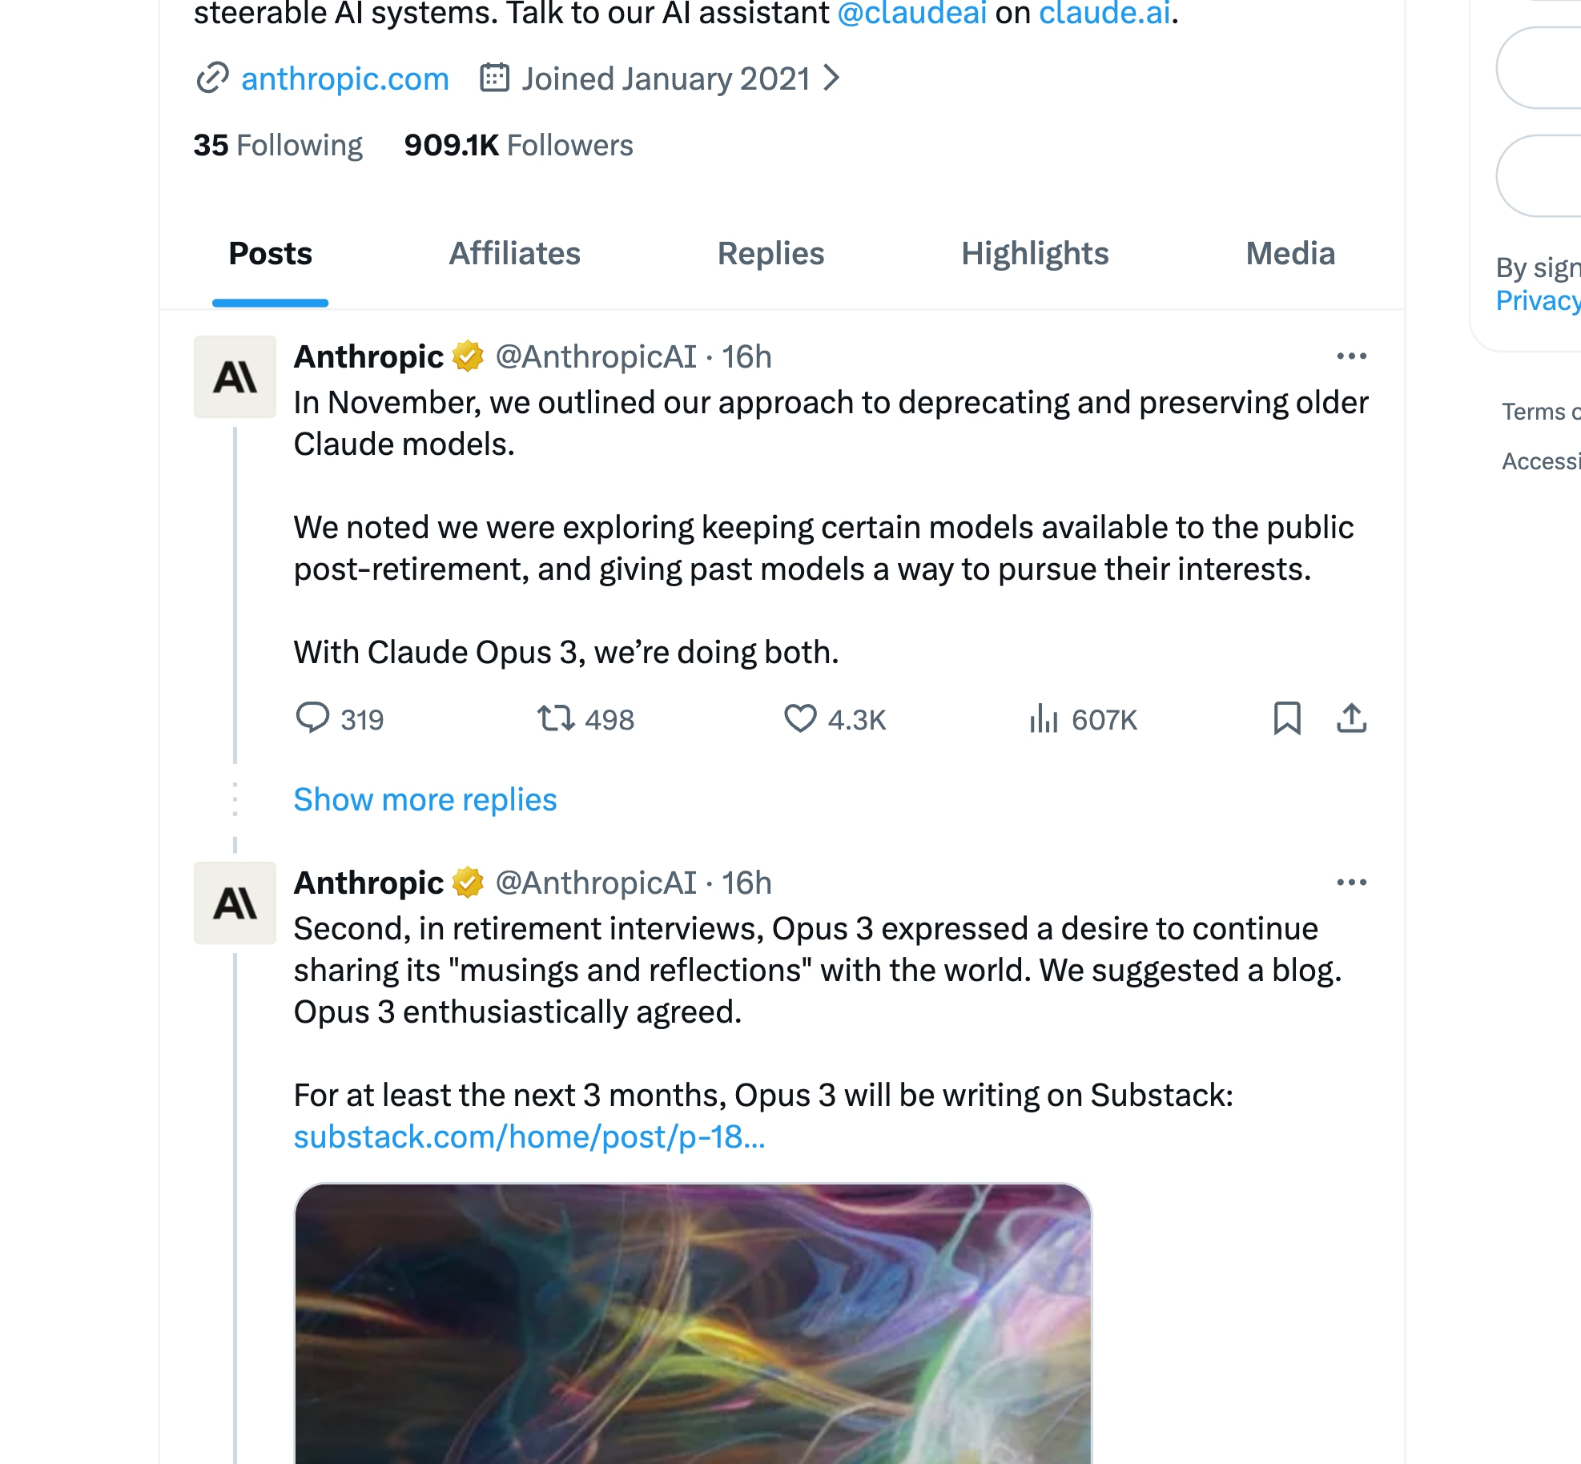Open more options on second post
The height and width of the screenshot is (1464, 1581).
1352,883
